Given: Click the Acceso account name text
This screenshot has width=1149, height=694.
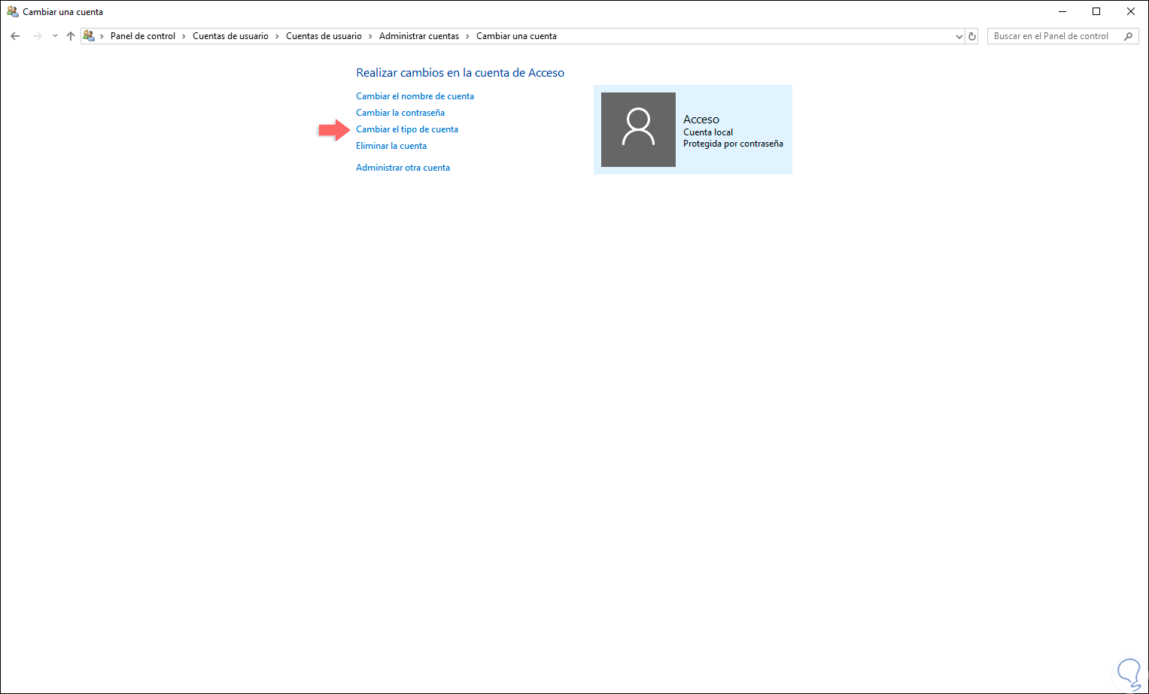Looking at the screenshot, I should (x=701, y=120).
